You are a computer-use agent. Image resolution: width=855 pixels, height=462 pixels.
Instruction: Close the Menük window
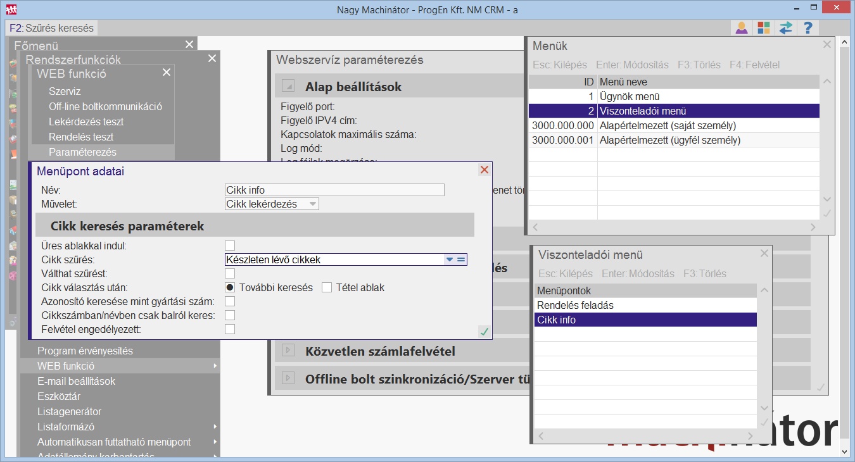[x=826, y=45]
